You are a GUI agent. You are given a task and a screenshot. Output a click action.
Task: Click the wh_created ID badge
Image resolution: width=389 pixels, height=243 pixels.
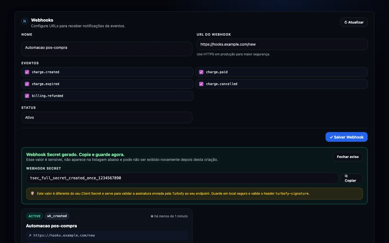(x=57, y=216)
